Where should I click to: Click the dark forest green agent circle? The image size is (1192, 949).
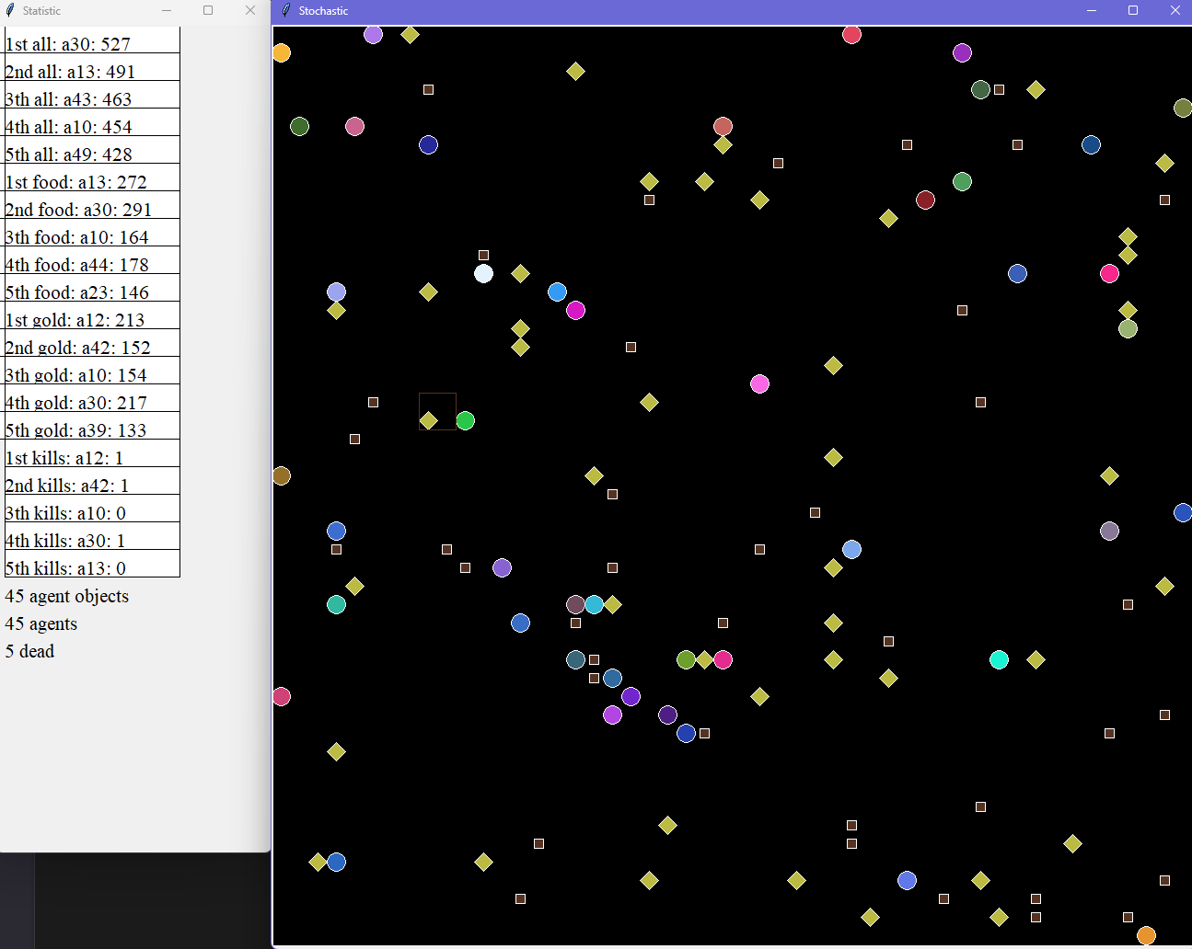pos(299,126)
